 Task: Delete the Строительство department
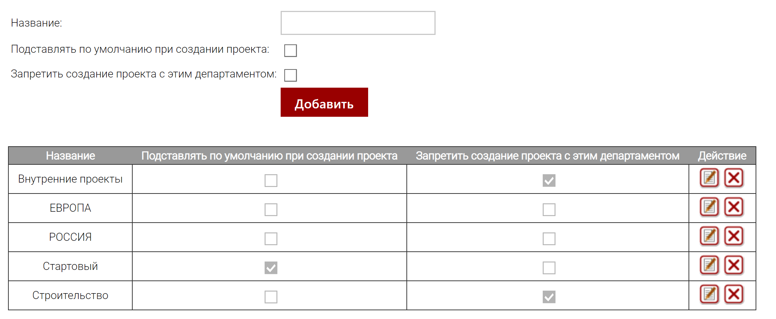pyautogui.click(x=733, y=294)
